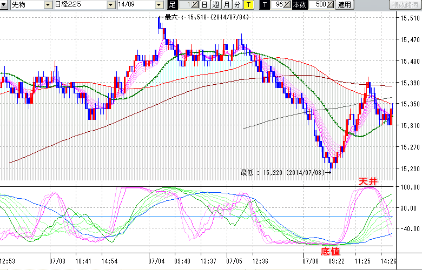Screen dimensions: 422x270
Task: Expand the 14/09 contract month dropdown
Action: tap(159, 5)
